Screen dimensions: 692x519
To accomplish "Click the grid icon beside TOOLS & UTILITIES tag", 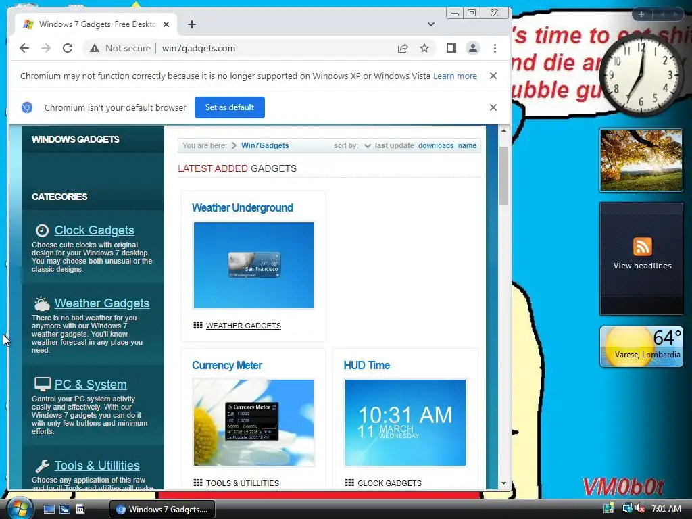I will click(x=198, y=483).
